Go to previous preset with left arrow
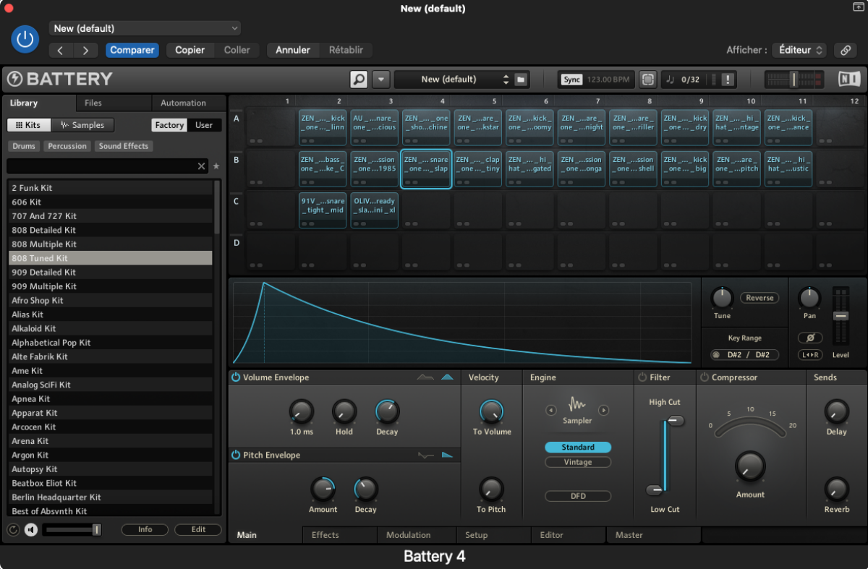The height and width of the screenshot is (569, 868). click(61, 51)
